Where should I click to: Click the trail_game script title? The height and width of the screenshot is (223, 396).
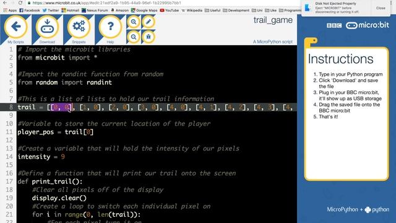[x=273, y=20]
